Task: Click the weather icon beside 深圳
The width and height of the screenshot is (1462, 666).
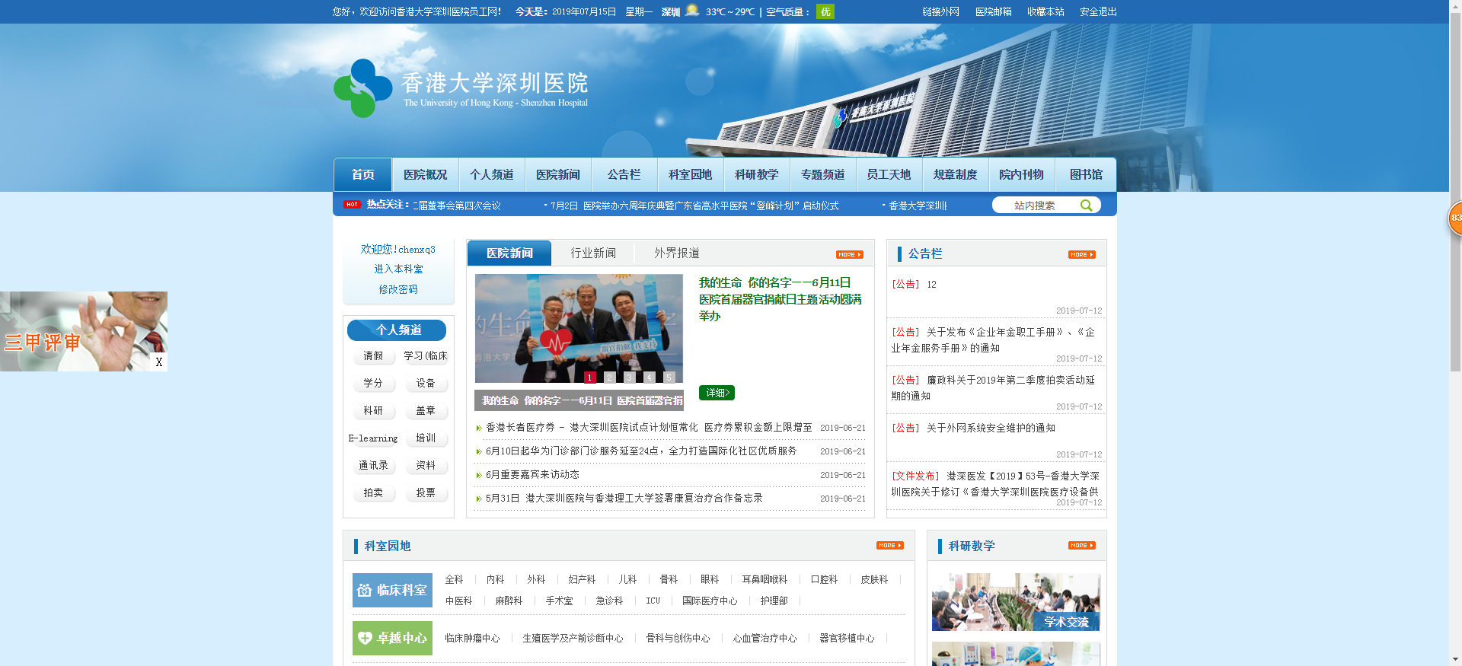Action: tap(691, 11)
